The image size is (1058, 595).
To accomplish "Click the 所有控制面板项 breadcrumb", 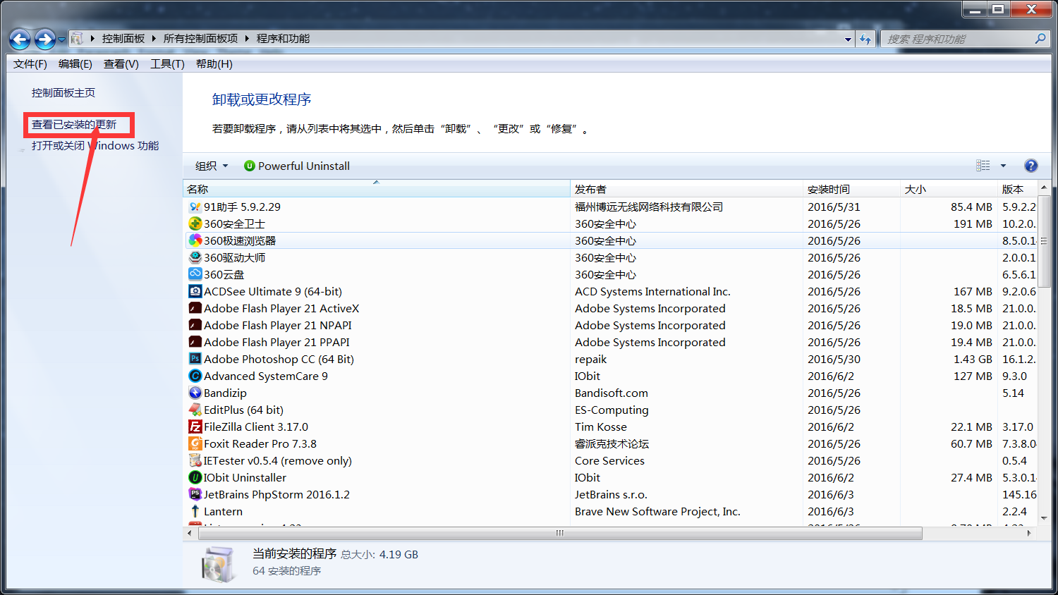I will click(x=201, y=39).
